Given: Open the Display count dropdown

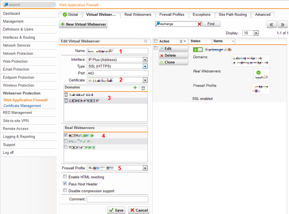Looking at the screenshot, I should coord(256,33).
